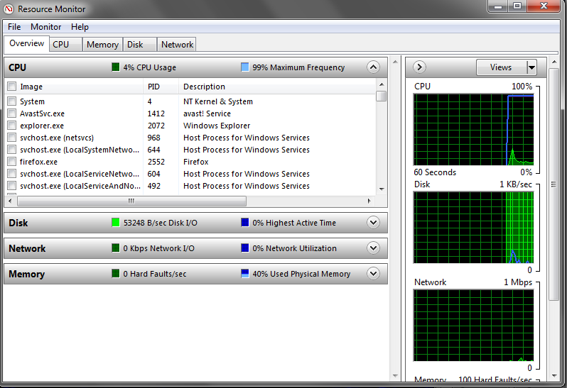Click process list scrollbar up arrow
The image size is (567, 388).
point(381,84)
